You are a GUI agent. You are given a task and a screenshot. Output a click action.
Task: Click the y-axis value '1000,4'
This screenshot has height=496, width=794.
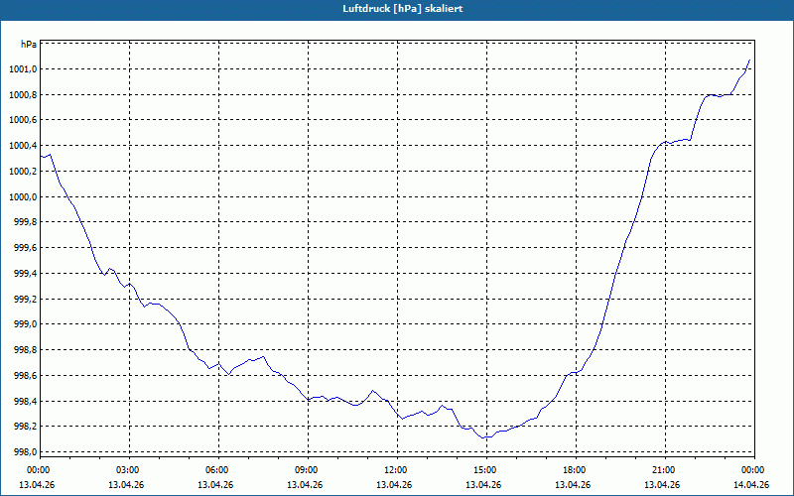coord(23,146)
